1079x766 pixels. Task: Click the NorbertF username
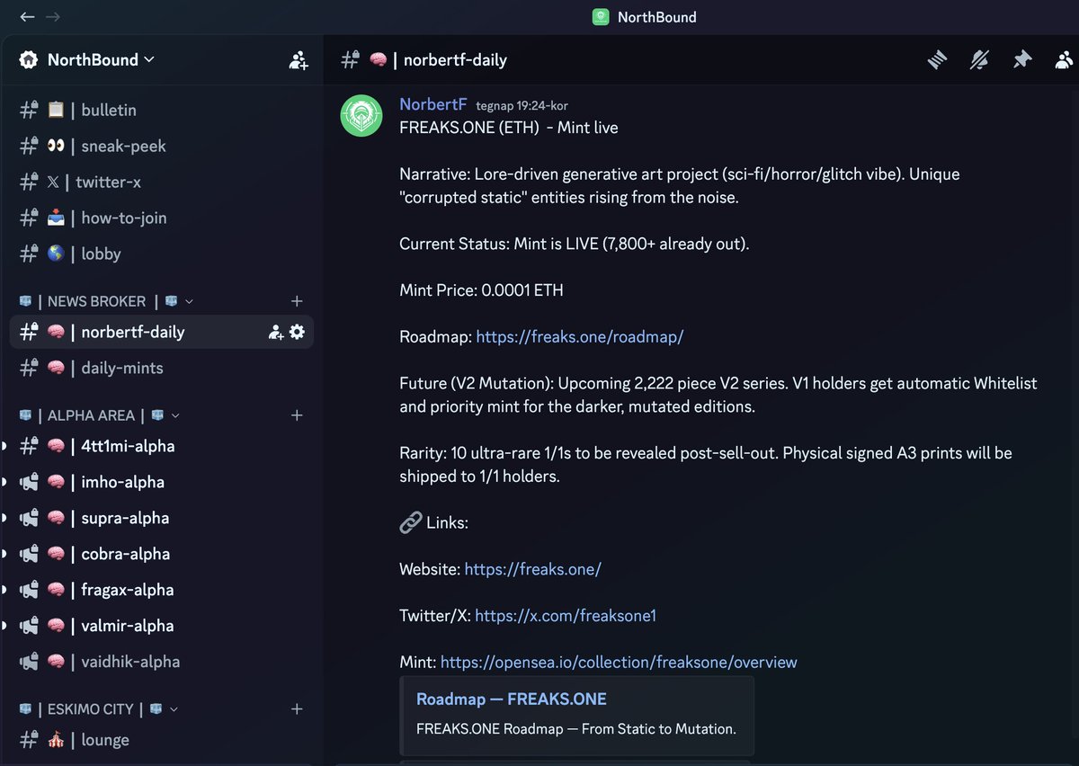click(x=433, y=104)
